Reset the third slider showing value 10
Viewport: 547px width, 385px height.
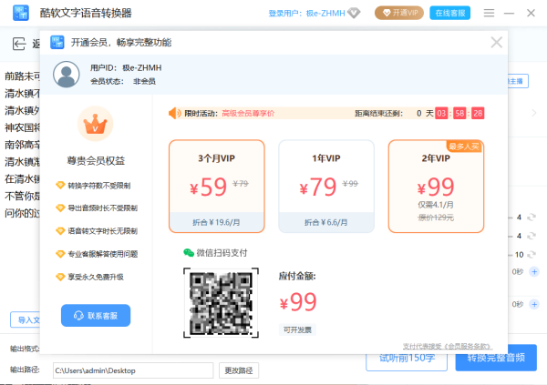[x=532, y=254]
